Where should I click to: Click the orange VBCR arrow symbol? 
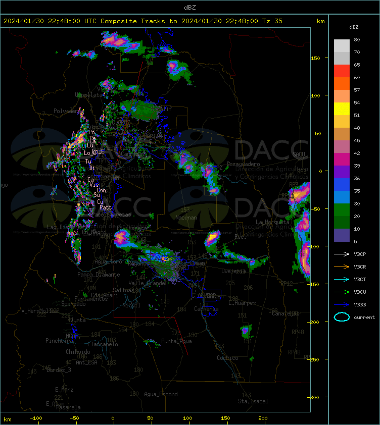click(x=342, y=267)
